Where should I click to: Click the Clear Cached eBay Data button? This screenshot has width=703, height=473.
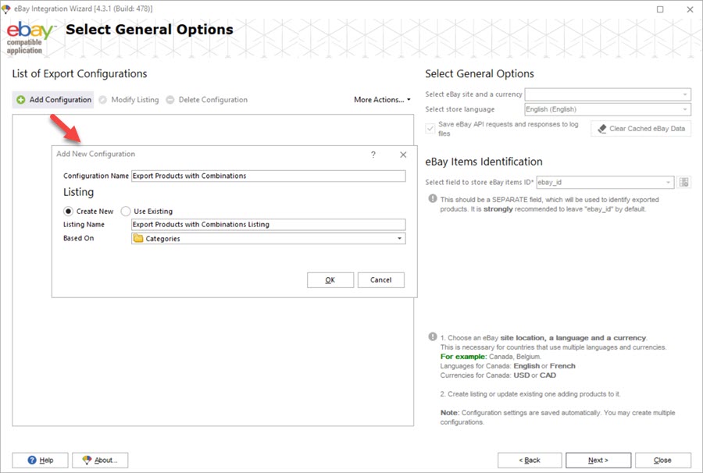[641, 129]
